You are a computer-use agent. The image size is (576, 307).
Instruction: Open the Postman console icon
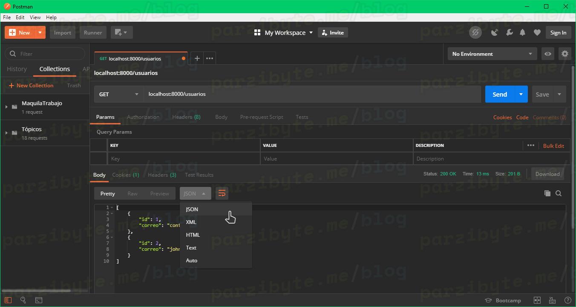click(38, 300)
